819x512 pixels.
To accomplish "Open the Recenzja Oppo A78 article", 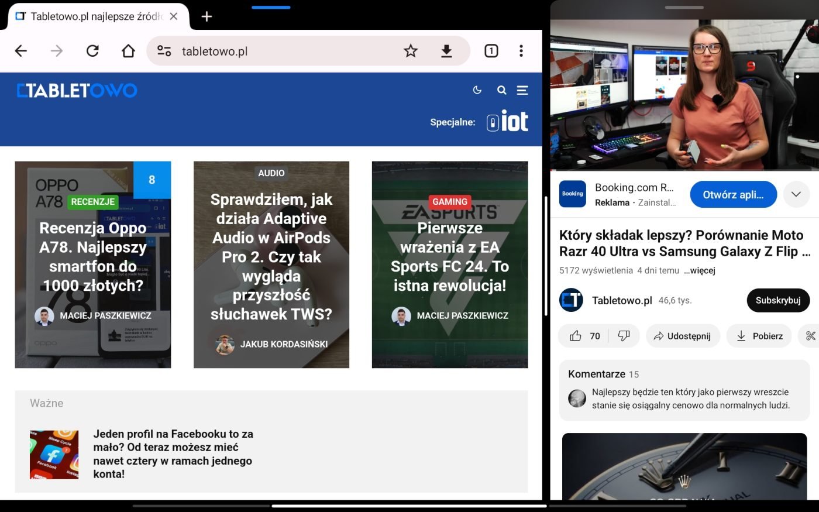I will point(93,256).
